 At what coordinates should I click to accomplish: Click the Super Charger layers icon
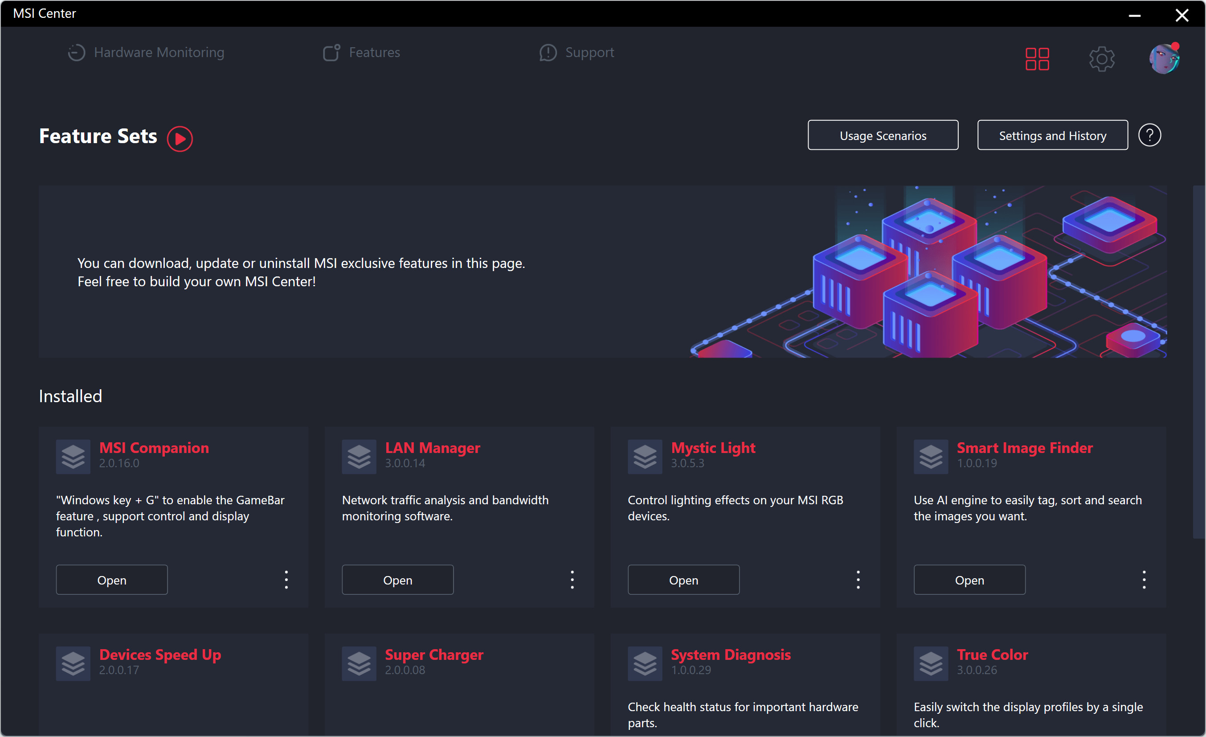click(x=359, y=663)
